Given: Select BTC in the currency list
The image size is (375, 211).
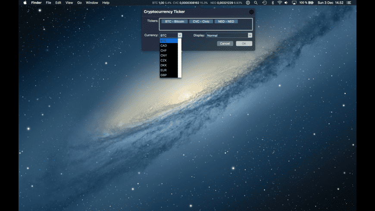Looking at the screenshot, I should pos(169,41).
